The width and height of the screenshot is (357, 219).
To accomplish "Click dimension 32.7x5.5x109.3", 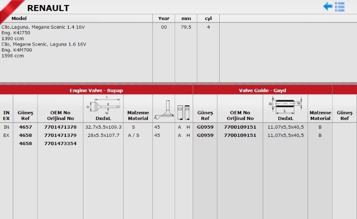I will [x=103, y=127].
